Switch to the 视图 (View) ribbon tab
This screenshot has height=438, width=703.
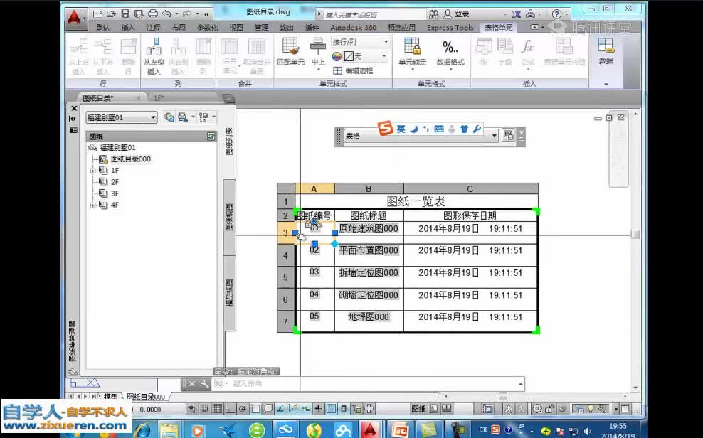pyautogui.click(x=236, y=27)
